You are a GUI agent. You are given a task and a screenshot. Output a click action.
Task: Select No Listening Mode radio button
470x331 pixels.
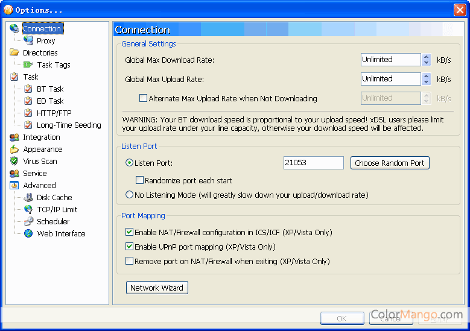pyautogui.click(x=129, y=195)
